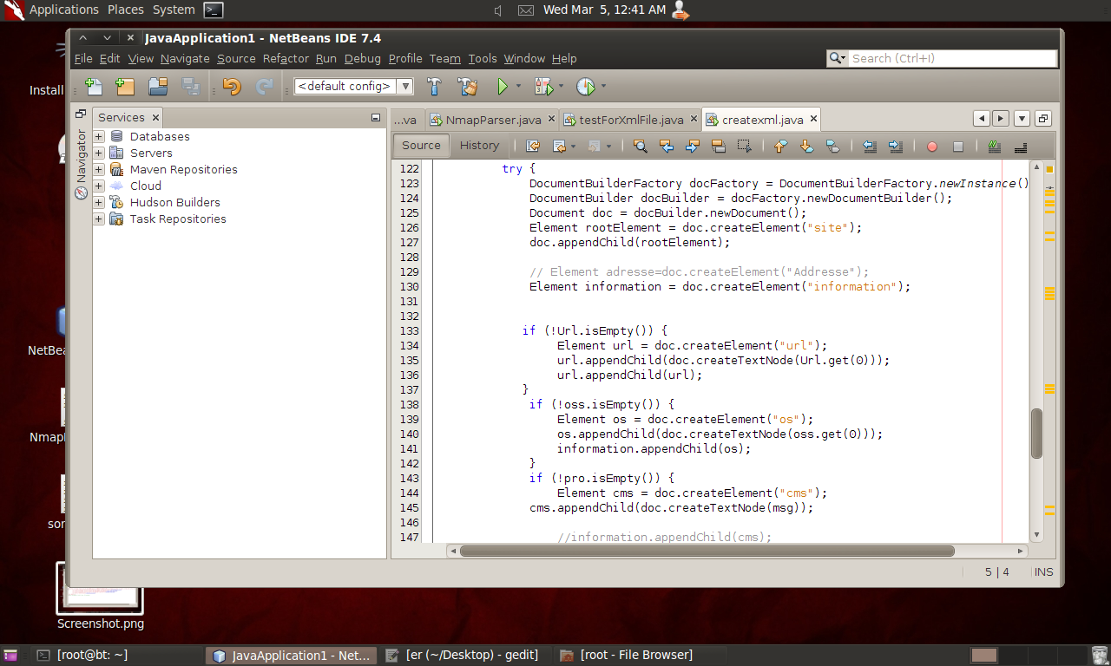
Task: Click the volume icon in top panel
Action: click(x=498, y=10)
